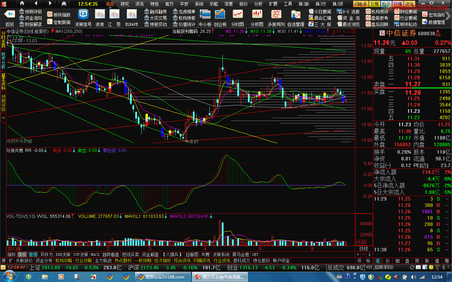Click the double up-chevron collapse icon
Image resolution: width=452 pixels, height=282 pixels.
click(64, 4)
